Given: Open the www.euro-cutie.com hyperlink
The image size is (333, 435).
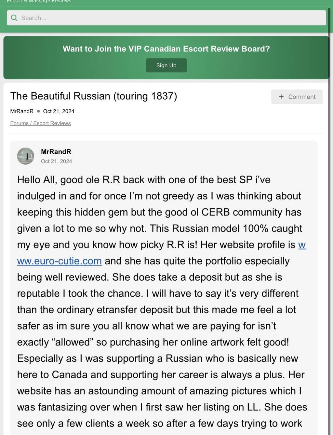Looking at the screenshot, I should click(x=60, y=261).
